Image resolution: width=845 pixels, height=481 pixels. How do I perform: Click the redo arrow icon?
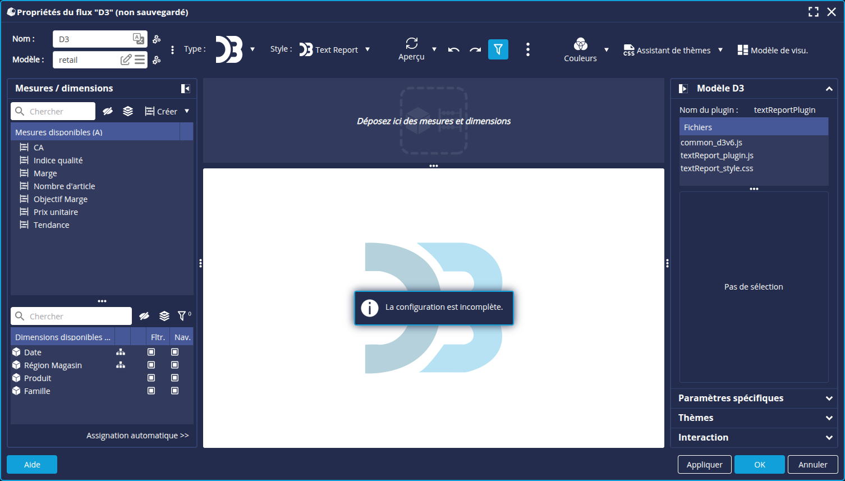(475, 50)
